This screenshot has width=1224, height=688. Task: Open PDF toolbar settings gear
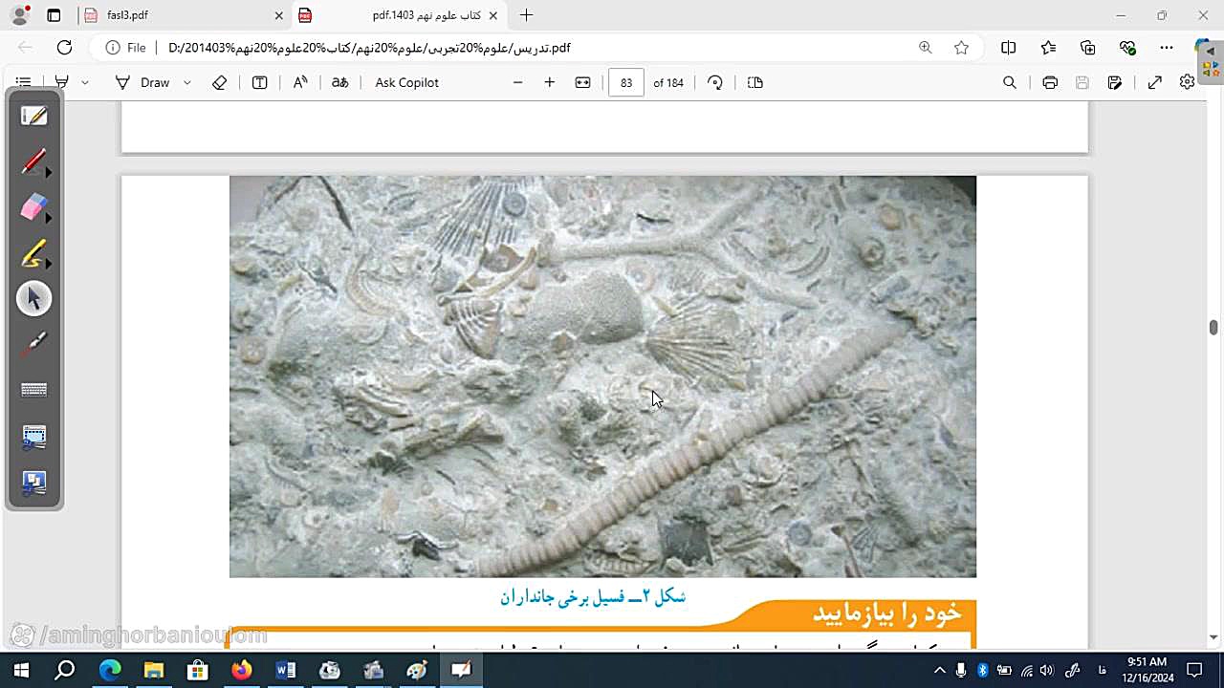(x=1187, y=82)
